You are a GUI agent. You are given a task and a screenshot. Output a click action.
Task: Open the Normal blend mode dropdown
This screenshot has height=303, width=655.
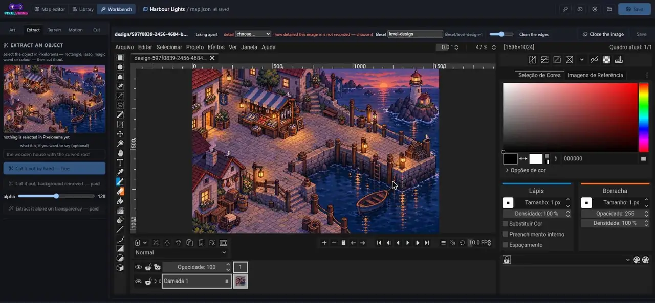click(x=181, y=252)
